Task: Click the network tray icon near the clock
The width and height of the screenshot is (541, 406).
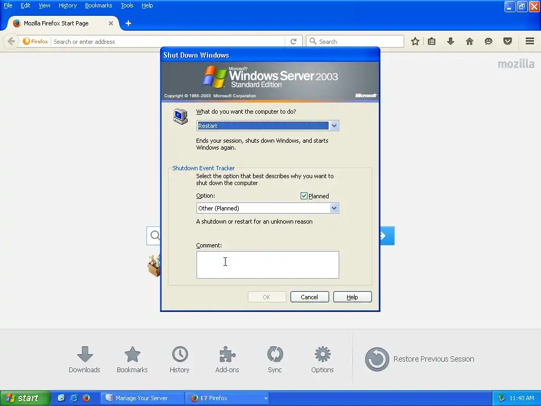Action: (502, 398)
